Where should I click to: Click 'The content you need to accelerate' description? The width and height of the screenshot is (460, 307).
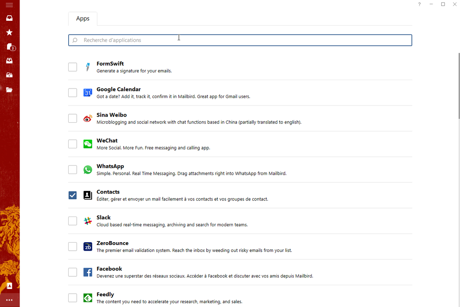[x=169, y=302]
